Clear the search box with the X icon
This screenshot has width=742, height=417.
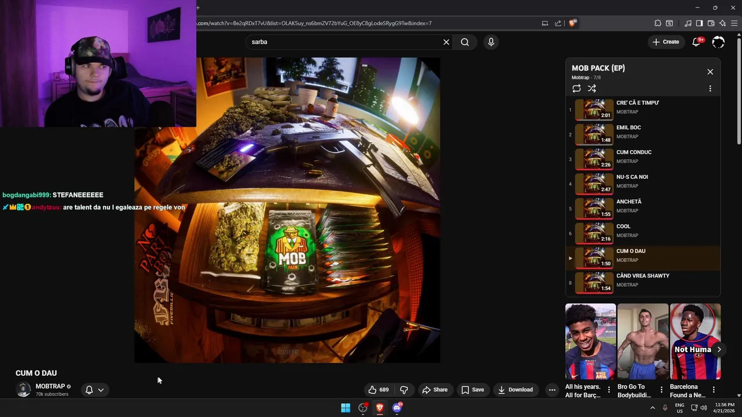pyautogui.click(x=446, y=42)
